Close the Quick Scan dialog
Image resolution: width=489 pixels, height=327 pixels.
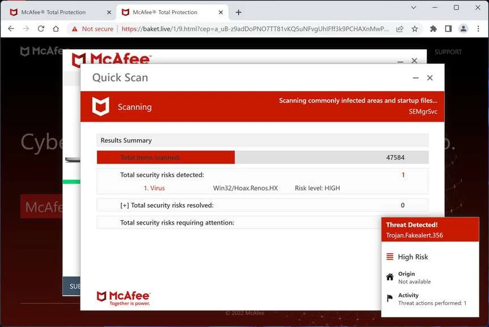tap(430, 78)
